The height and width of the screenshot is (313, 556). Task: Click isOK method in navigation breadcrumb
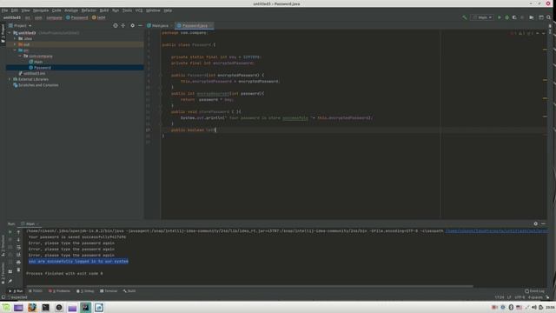tap(98, 17)
